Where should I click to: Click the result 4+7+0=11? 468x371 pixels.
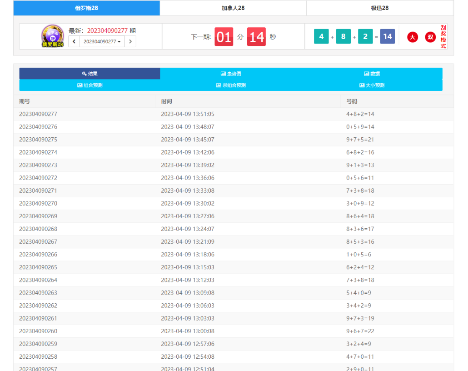pyautogui.click(x=360, y=356)
